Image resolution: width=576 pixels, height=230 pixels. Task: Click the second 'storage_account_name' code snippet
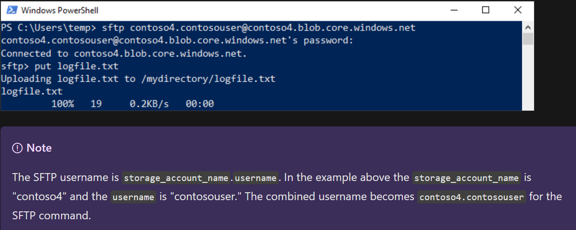point(467,178)
